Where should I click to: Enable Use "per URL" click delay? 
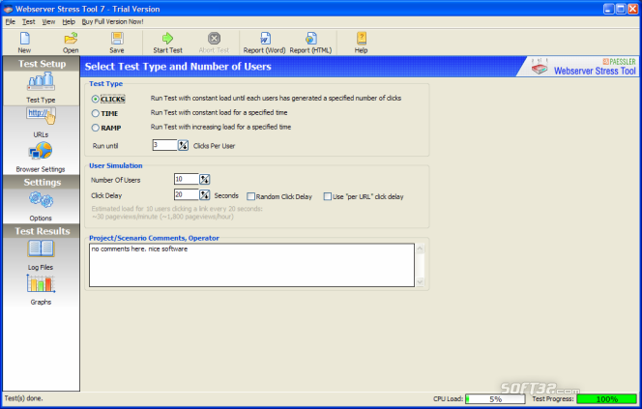click(327, 196)
